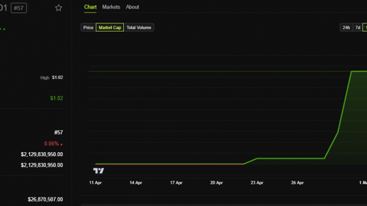Open the About tab
Image resolution: width=367 pixels, height=206 pixels.
coord(132,7)
